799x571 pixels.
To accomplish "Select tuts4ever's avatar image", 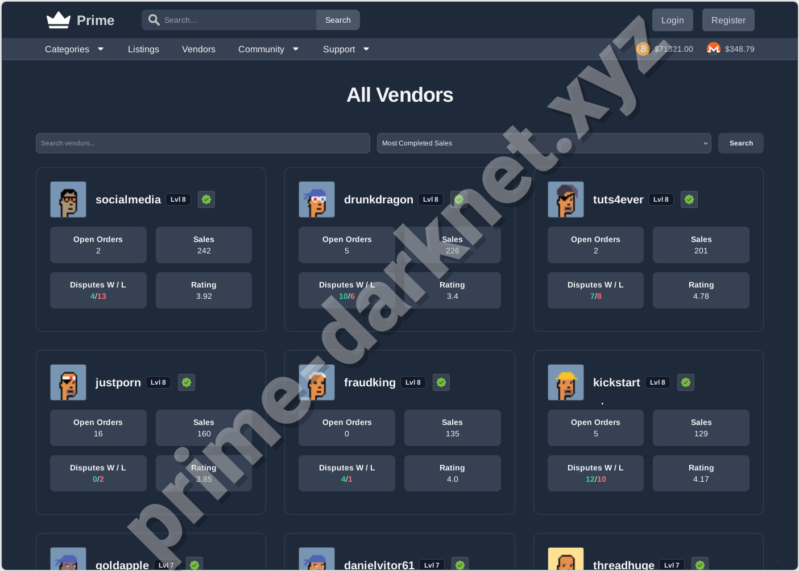I will click(565, 199).
